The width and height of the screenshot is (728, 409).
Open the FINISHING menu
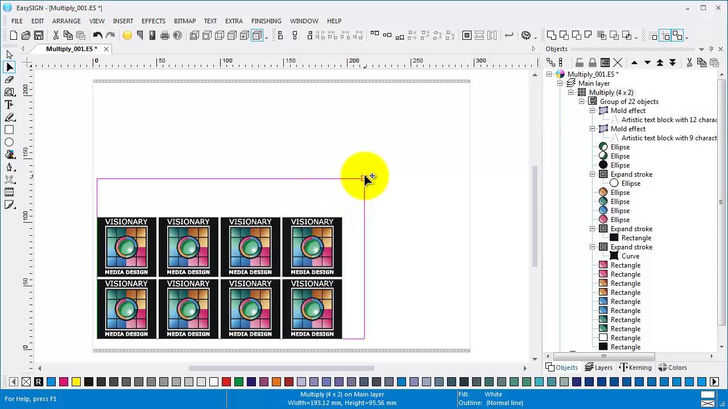coord(266,21)
